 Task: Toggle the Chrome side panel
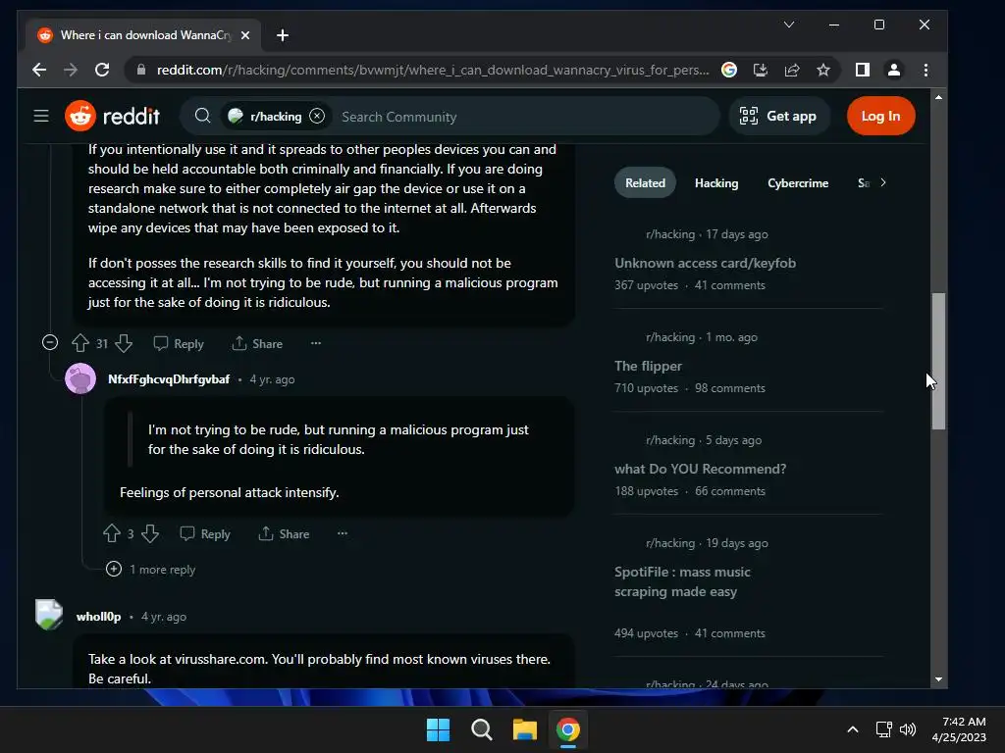click(863, 70)
